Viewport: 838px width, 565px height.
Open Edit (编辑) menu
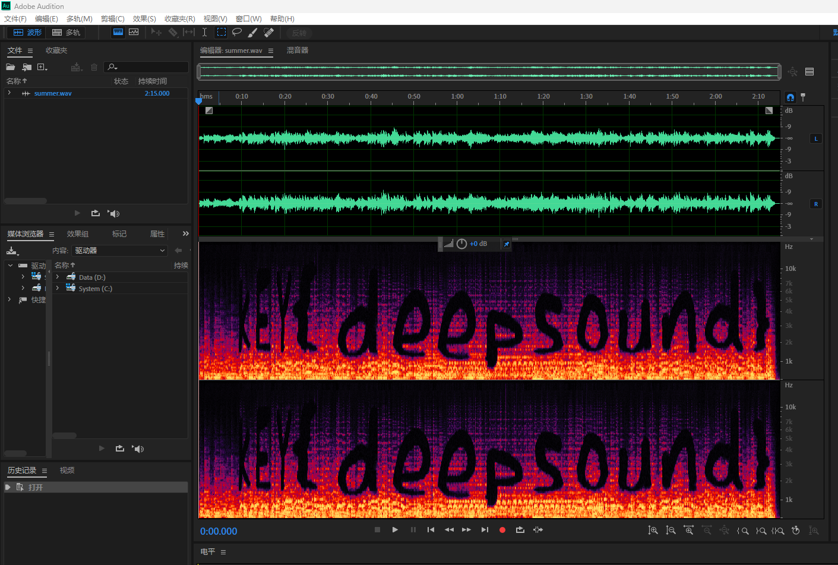pyautogui.click(x=46, y=19)
